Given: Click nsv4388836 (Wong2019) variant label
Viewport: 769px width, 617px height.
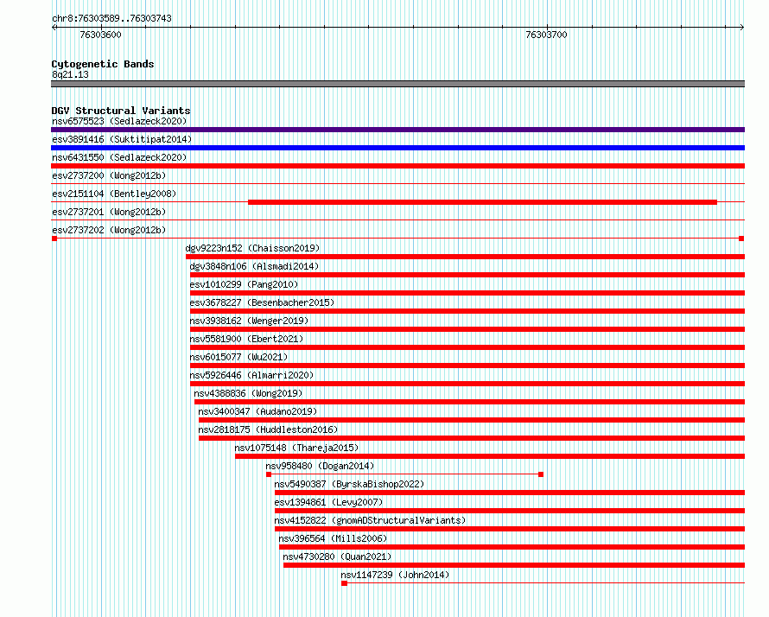Looking at the screenshot, I should click(248, 393).
